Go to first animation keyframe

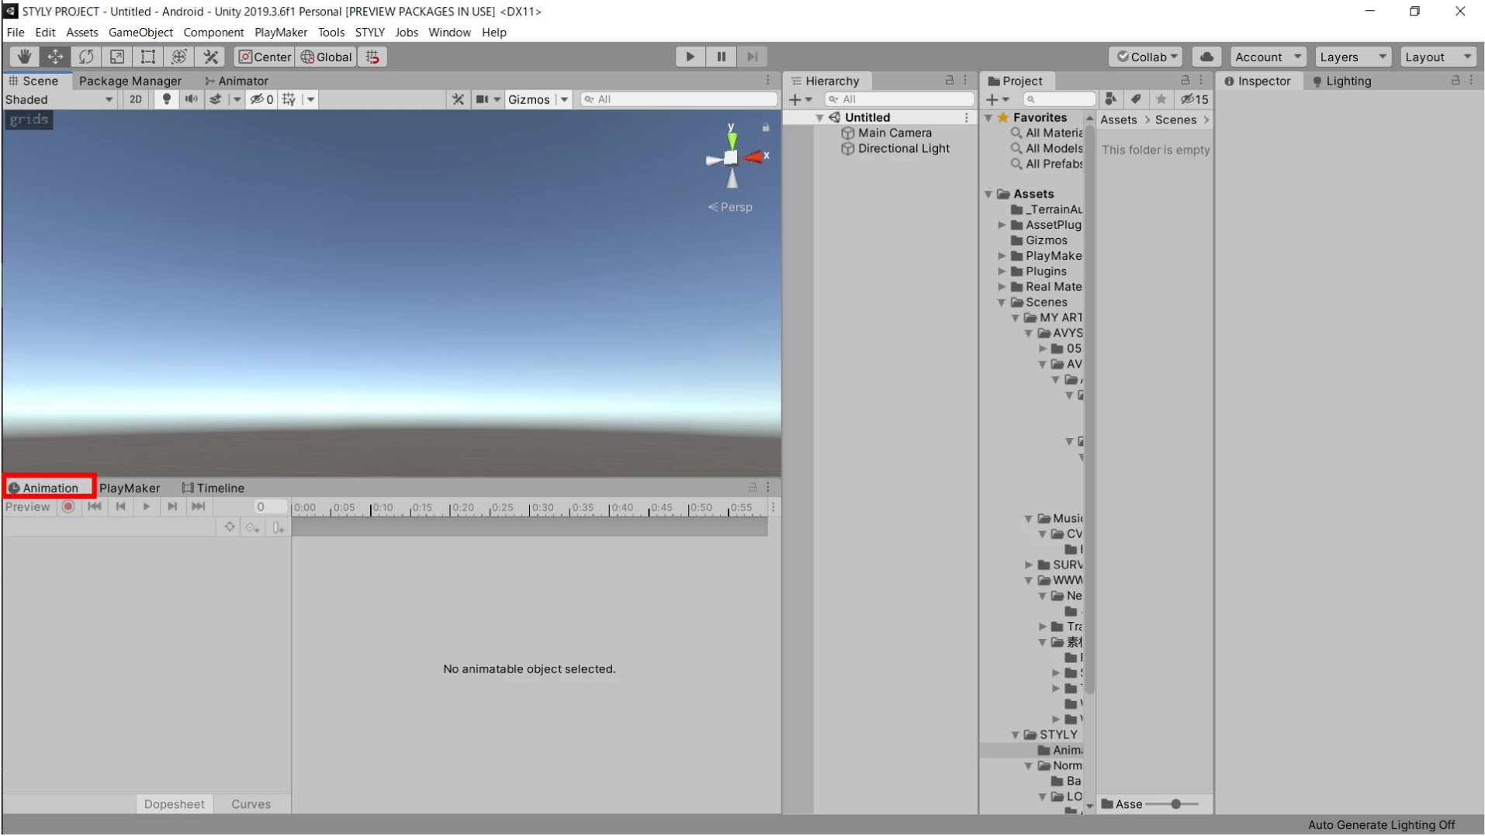tap(95, 507)
